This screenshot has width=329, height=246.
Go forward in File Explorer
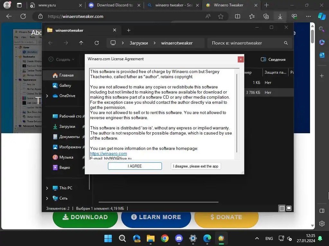pos(66,43)
